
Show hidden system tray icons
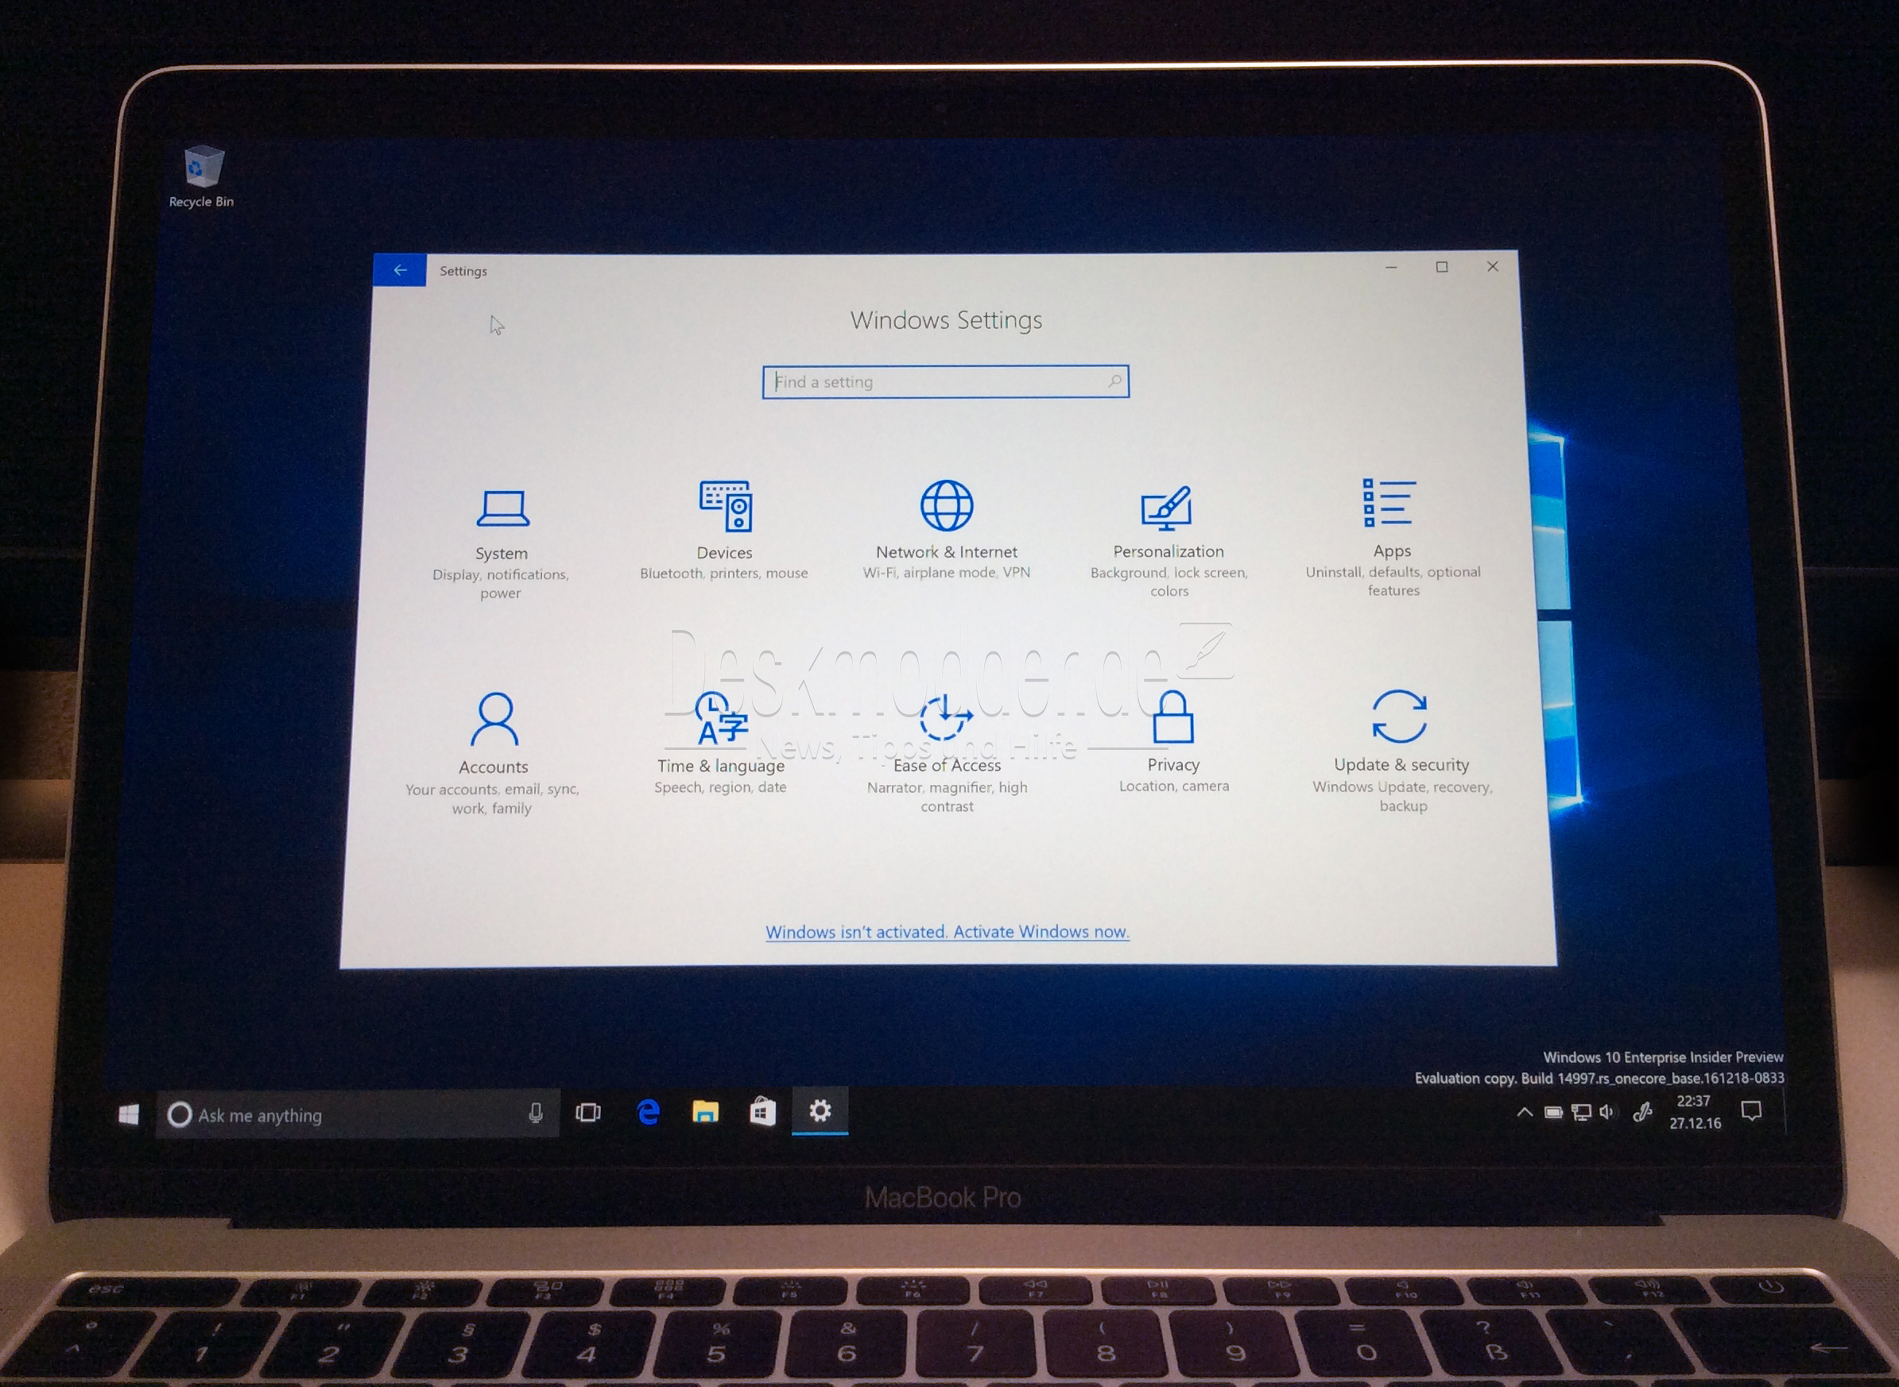1525,1112
